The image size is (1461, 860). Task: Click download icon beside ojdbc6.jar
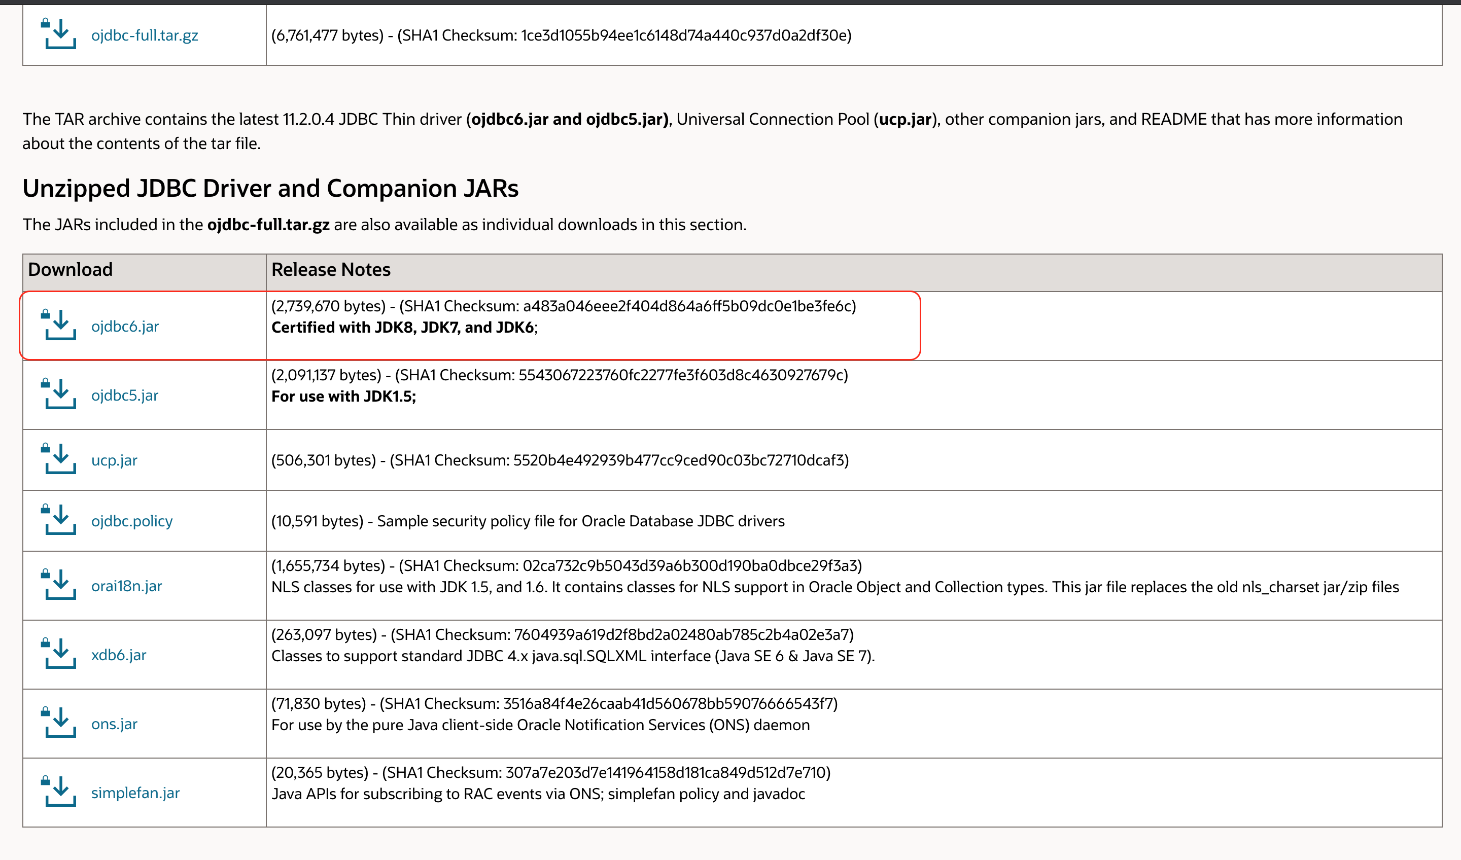coord(59,325)
